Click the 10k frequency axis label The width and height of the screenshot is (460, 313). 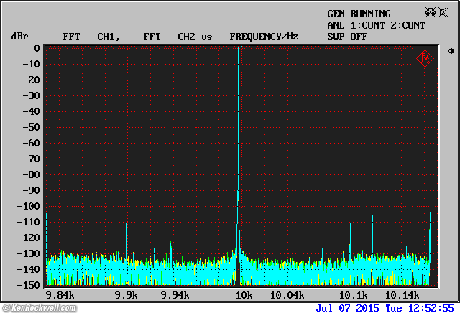tap(244, 295)
